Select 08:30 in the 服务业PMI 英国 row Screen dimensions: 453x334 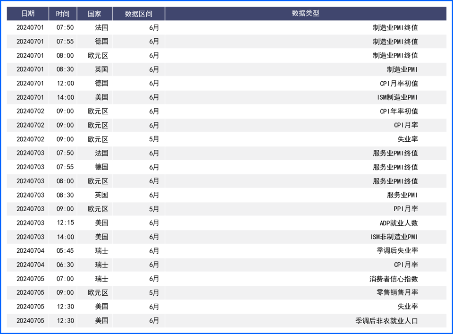pos(65,195)
